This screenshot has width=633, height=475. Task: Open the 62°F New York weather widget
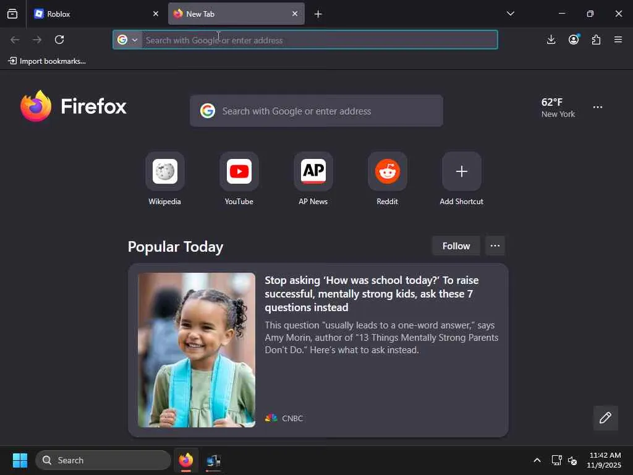point(558,108)
